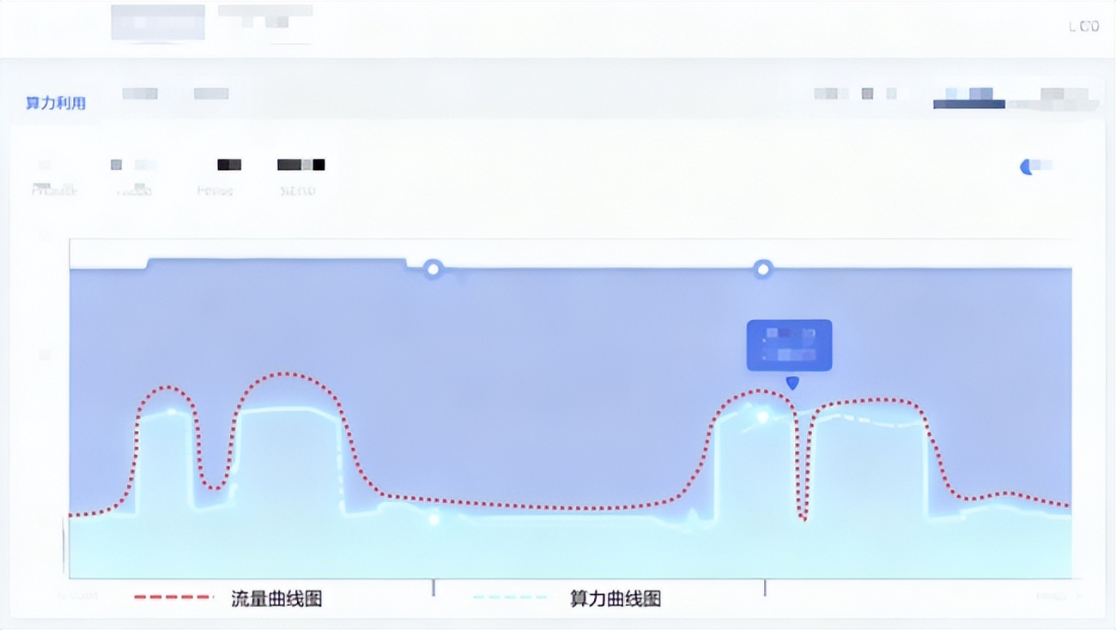Toggle 流量曲线图 series in the legend
1116x630 pixels.
[276, 598]
